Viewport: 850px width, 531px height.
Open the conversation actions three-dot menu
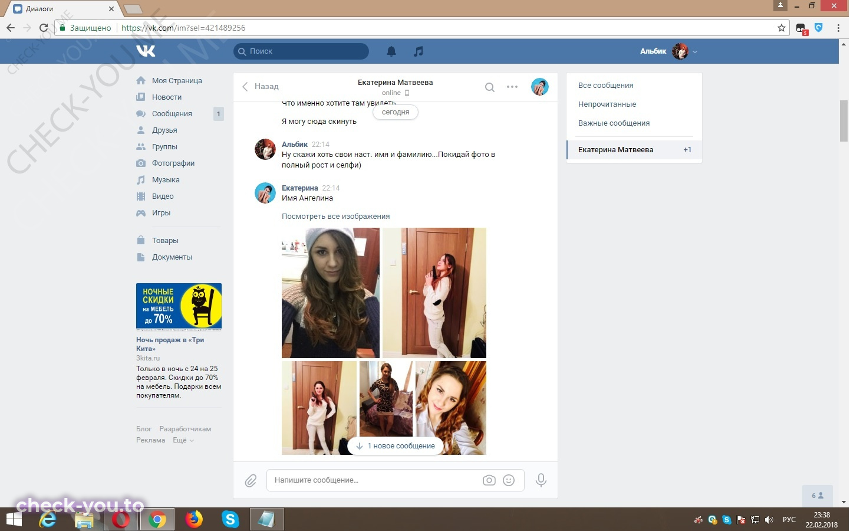point(512,87)
